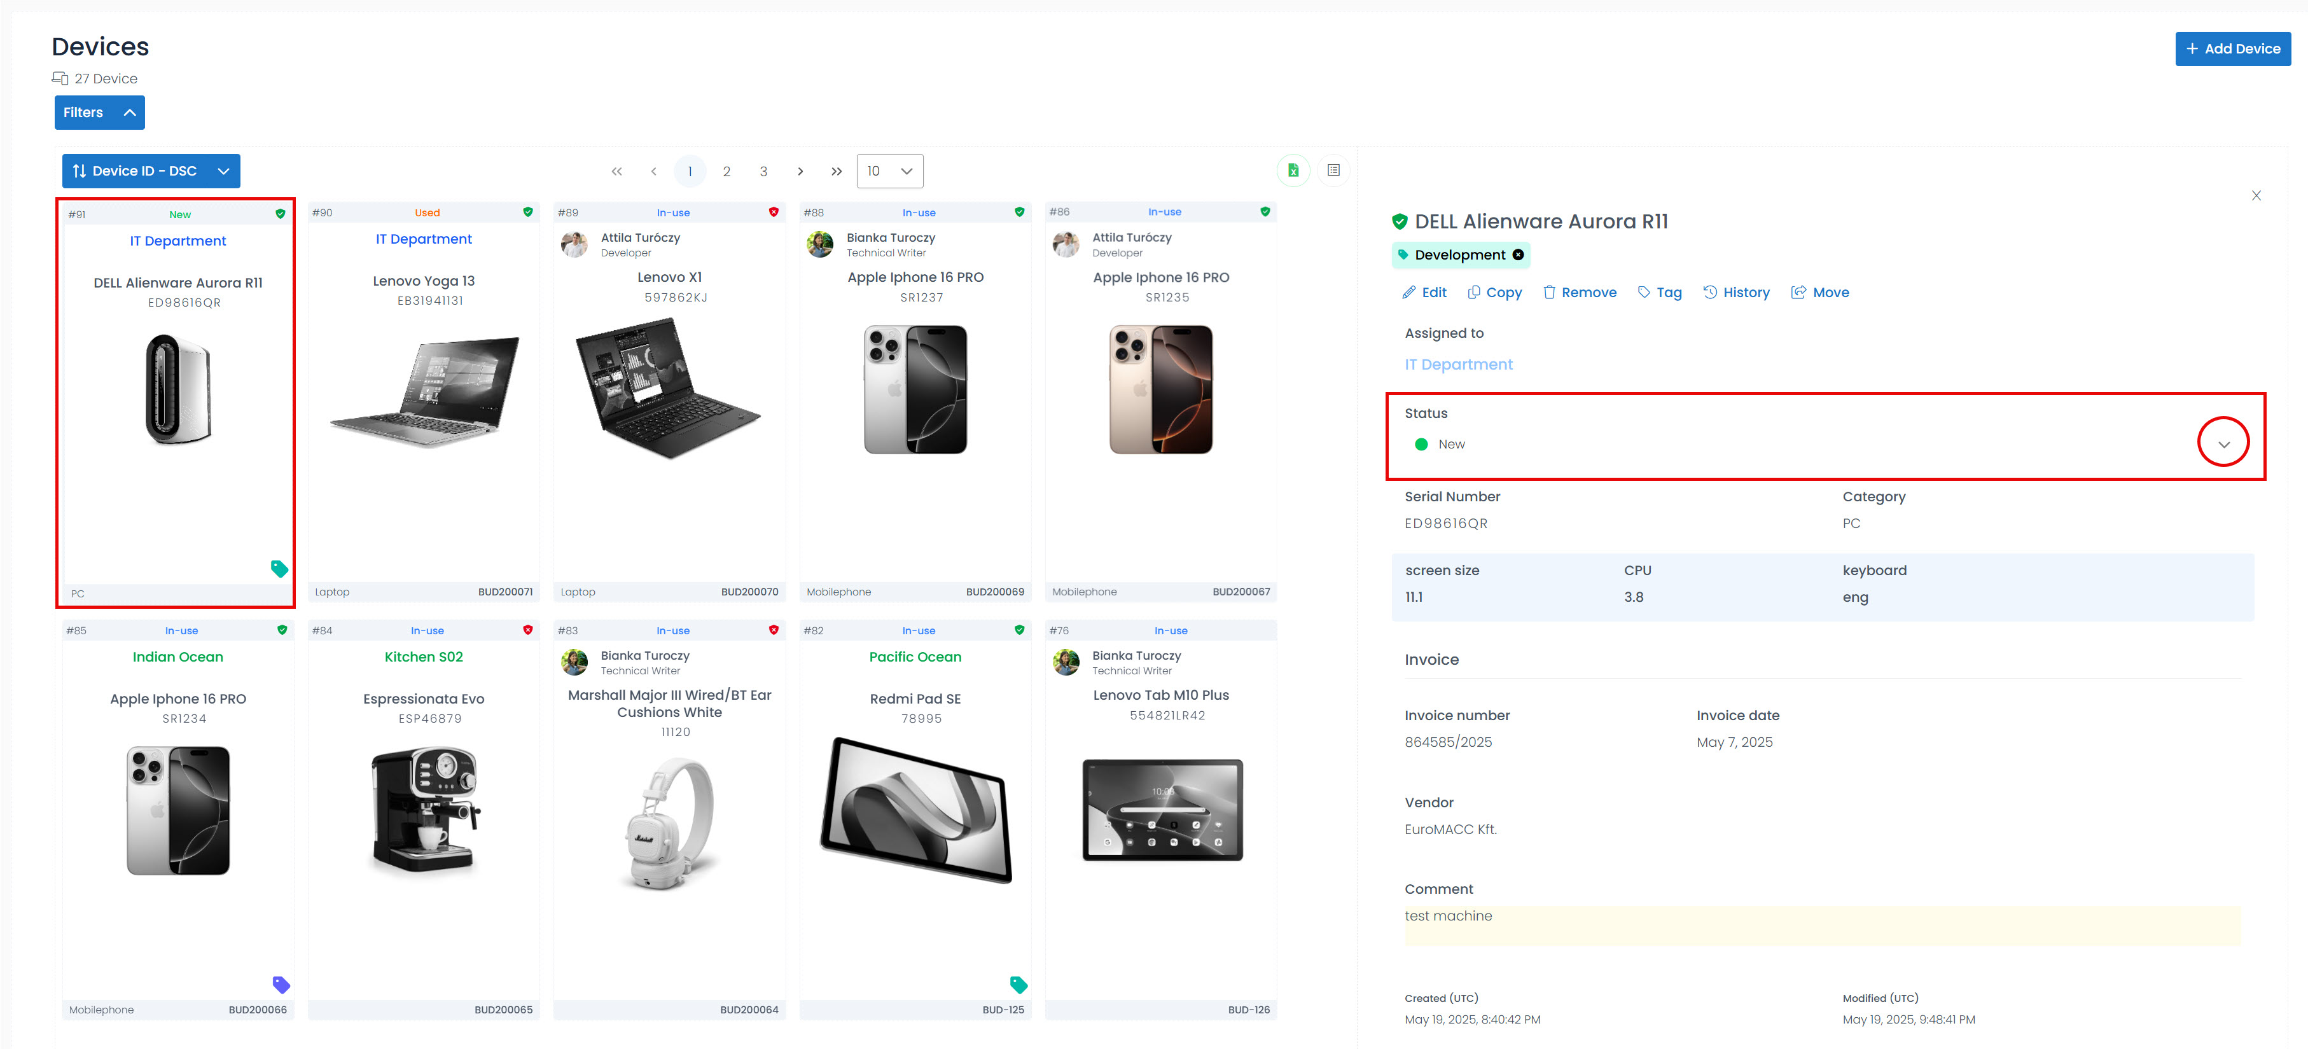
Task: Click the verified shield beside panel title
Action: pyautogui.click(x=1400, y=221)
